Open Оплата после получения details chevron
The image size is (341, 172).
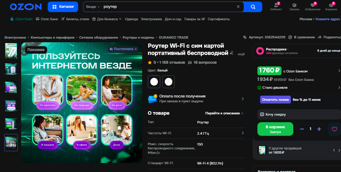coord(243,99)
